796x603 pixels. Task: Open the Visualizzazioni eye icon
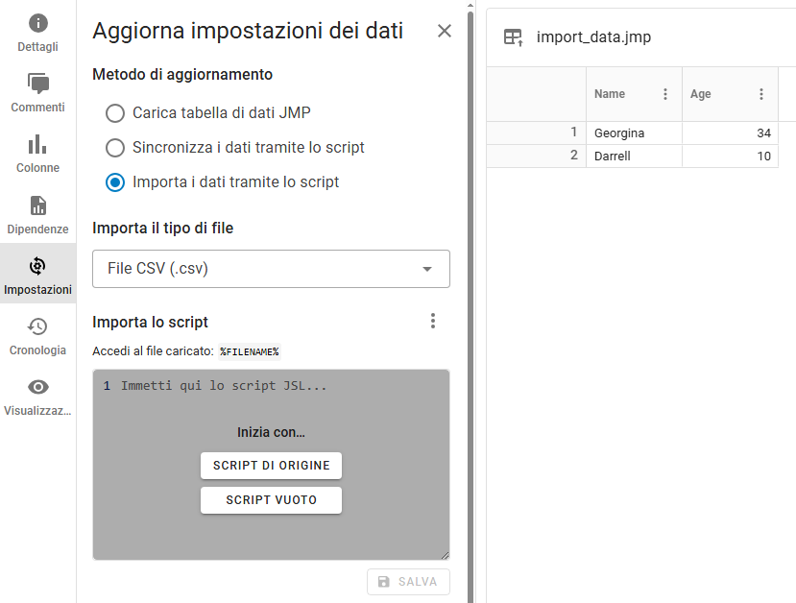[38, 387]
